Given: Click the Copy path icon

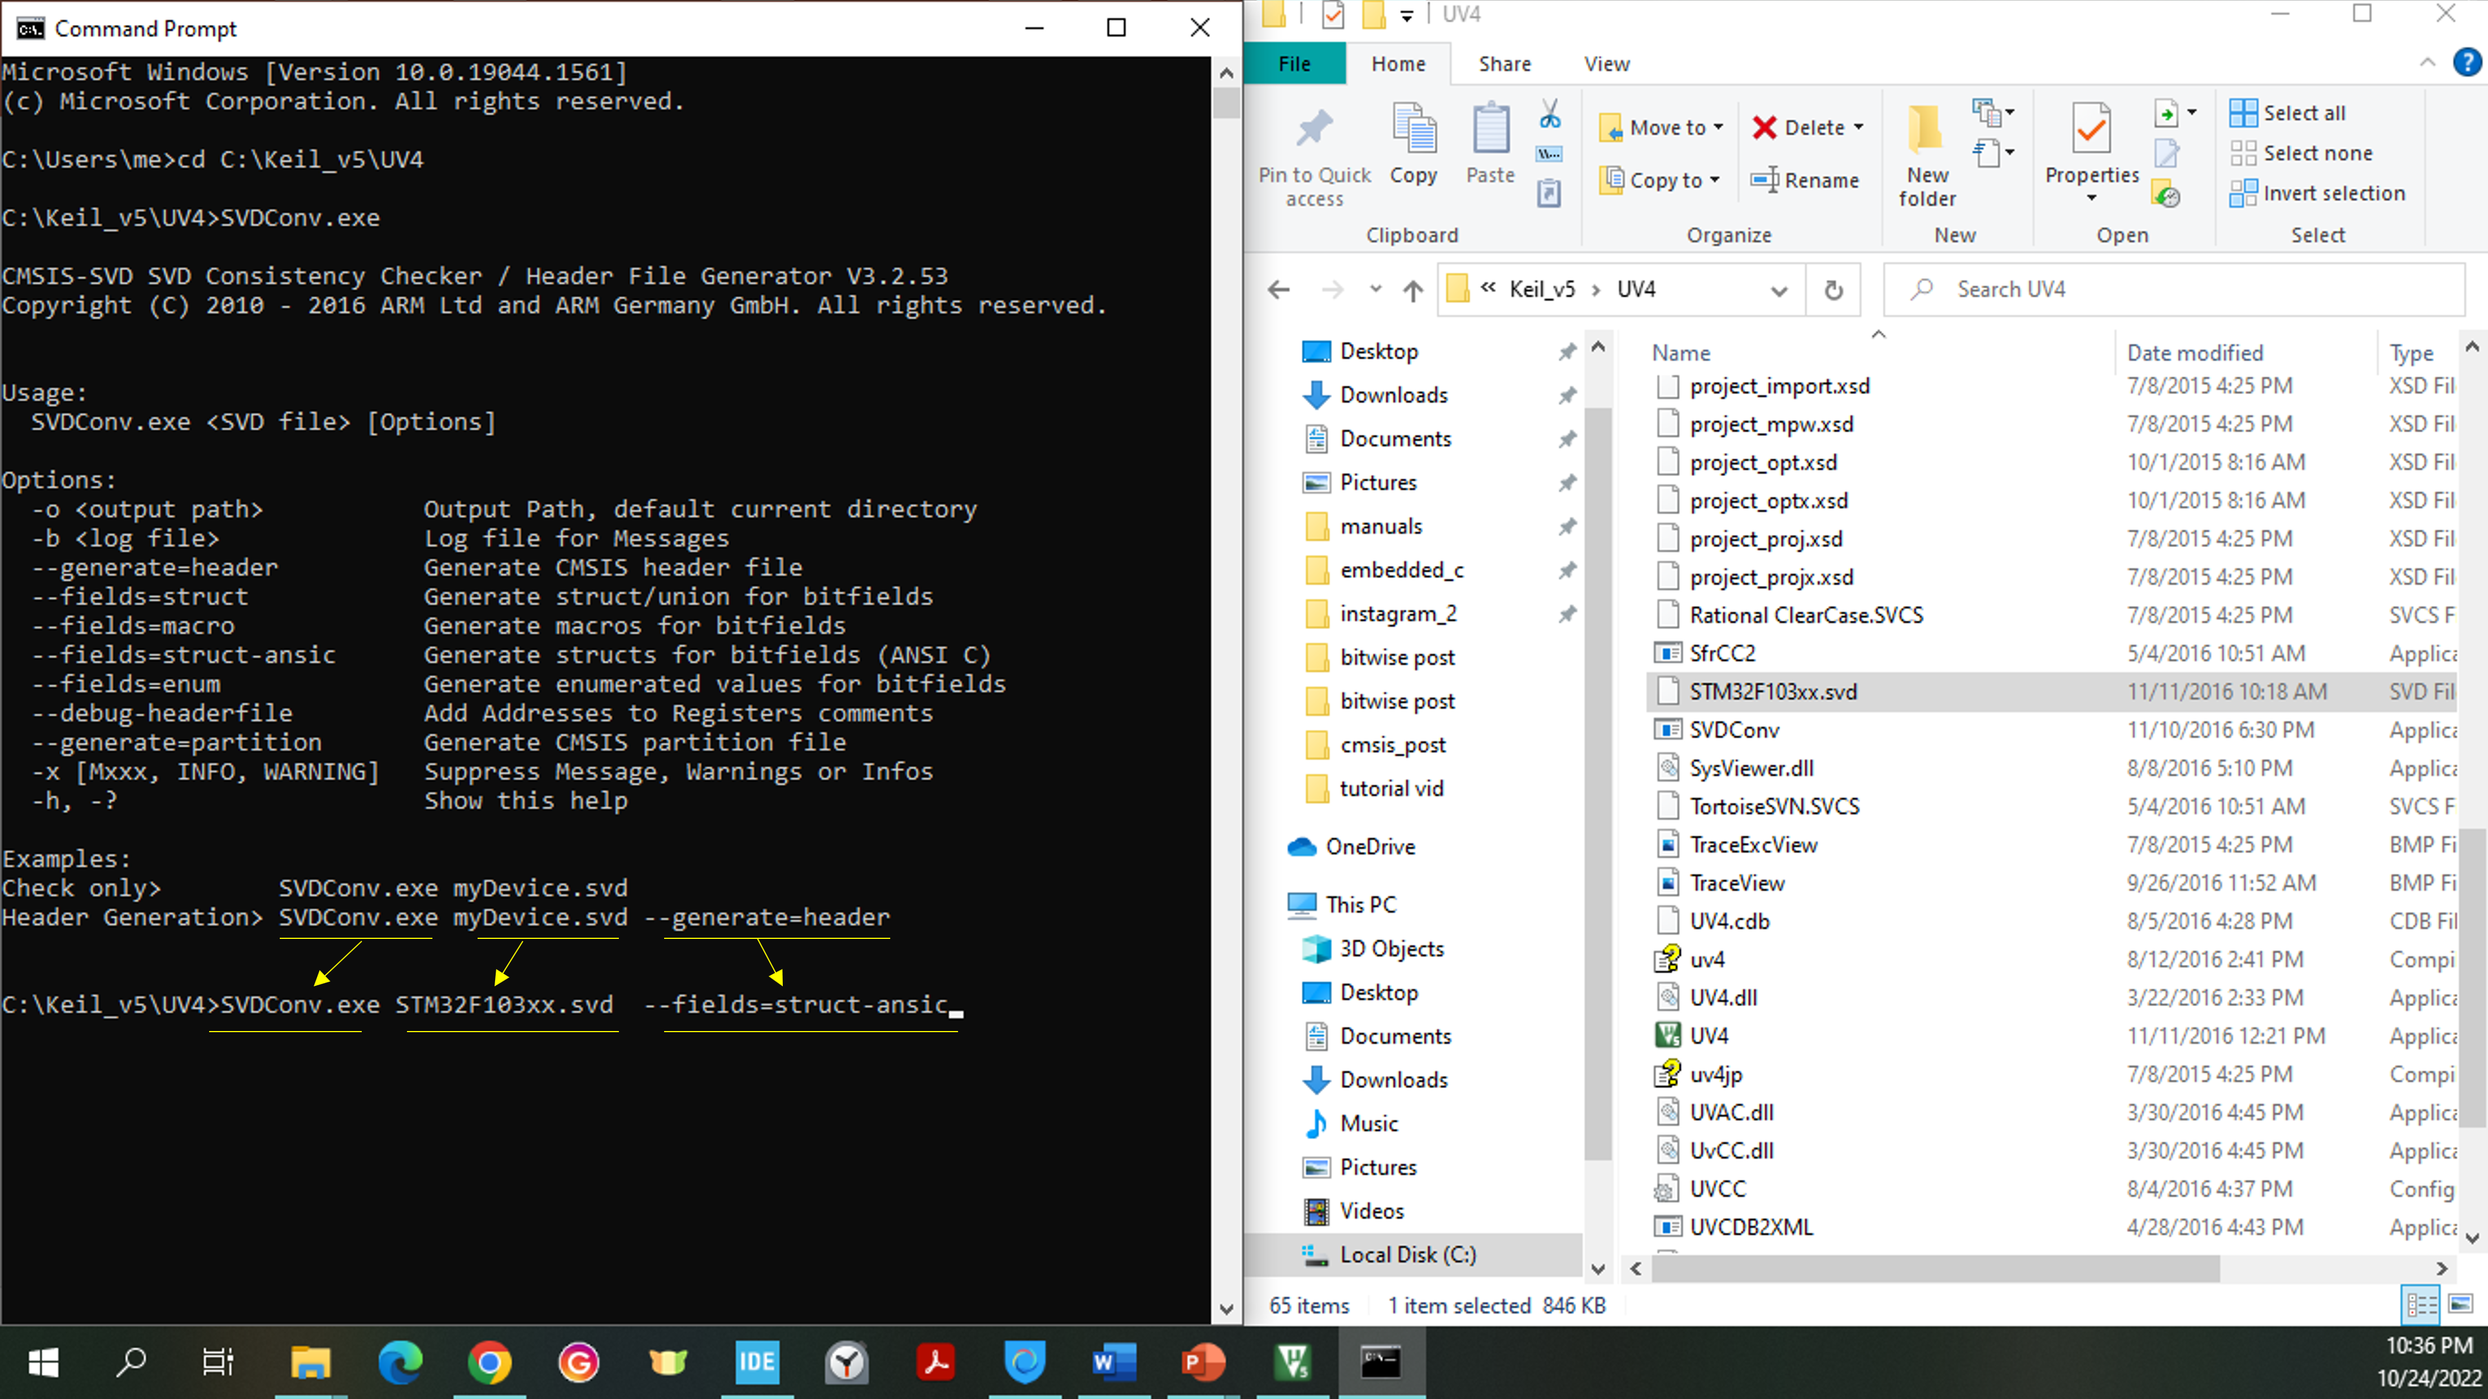Looking at the screenshot, I should pyautogui.click(x=1549, y=154).
